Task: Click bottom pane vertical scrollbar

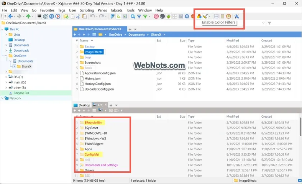Action: click(x=300, y=127)
